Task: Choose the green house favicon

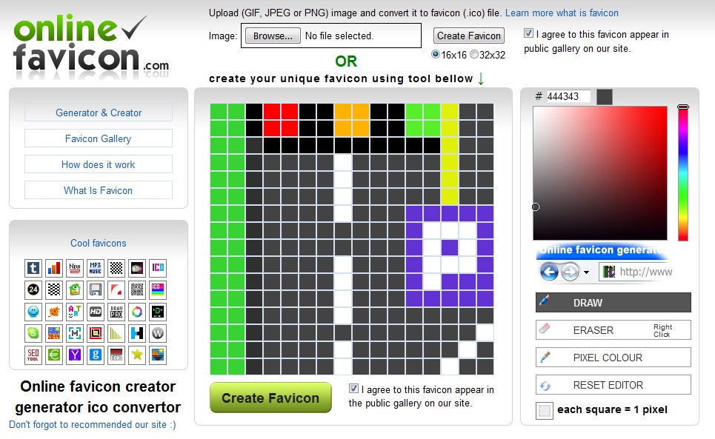Action: [75, 289]
